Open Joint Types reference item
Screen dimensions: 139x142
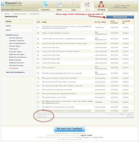click(x=13, y=49)
